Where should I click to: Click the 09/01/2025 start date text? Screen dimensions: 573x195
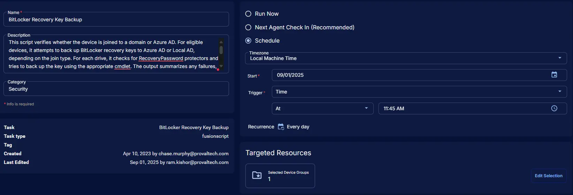[x=290, y=75]
